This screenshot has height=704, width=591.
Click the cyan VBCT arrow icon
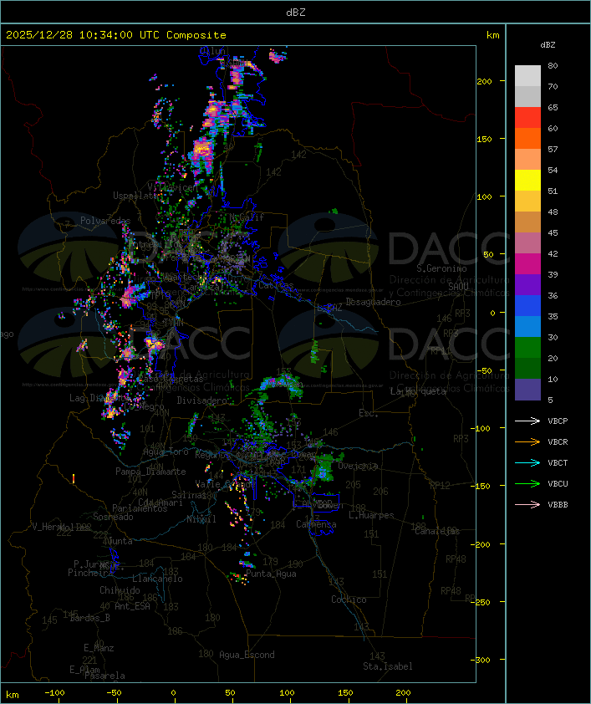point(527,462)
